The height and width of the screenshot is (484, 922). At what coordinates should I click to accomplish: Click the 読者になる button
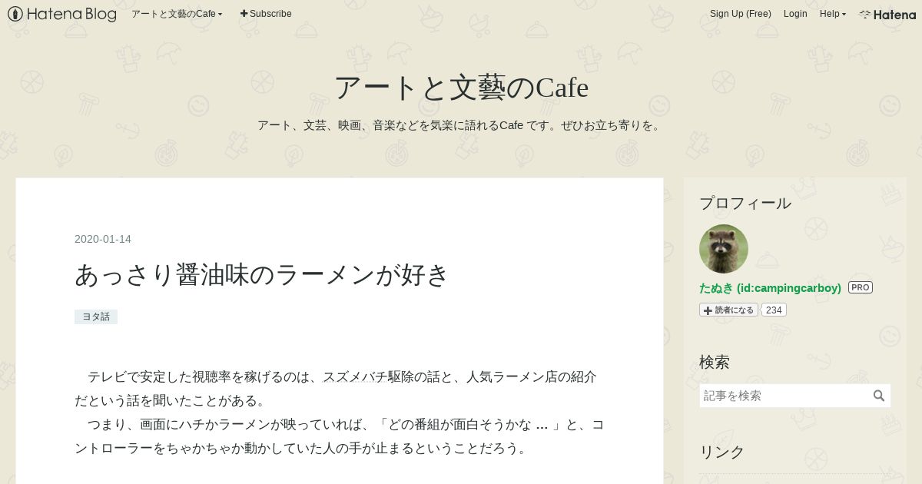pyautogui.click(x=728, y=310)
